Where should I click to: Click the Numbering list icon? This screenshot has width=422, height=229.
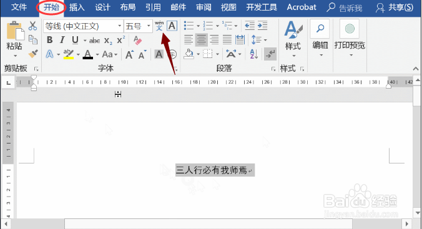[208, 26]
